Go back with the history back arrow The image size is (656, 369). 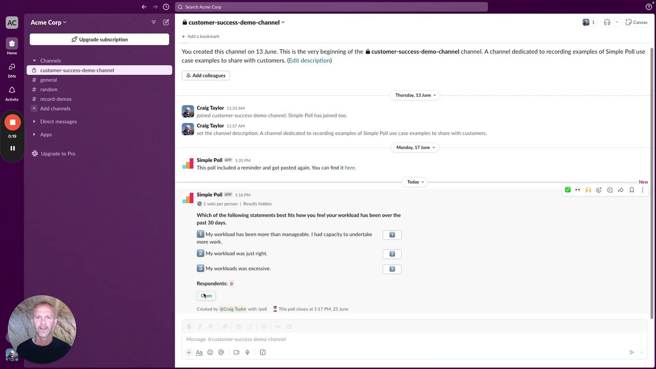144,7
